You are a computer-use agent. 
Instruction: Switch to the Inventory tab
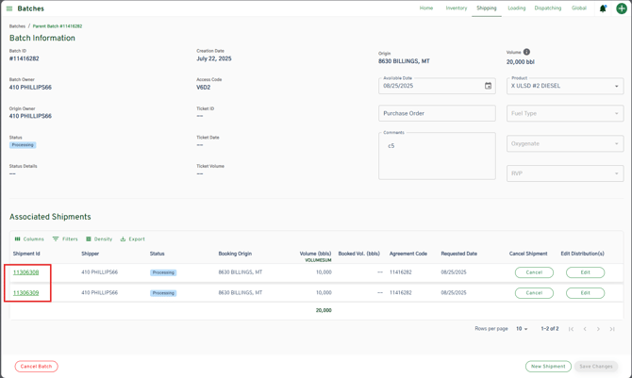(456, 8)
